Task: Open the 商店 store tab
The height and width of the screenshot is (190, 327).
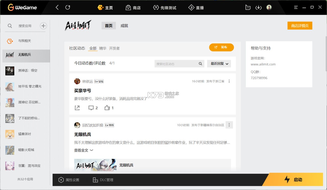Action: tap(133, 8)
